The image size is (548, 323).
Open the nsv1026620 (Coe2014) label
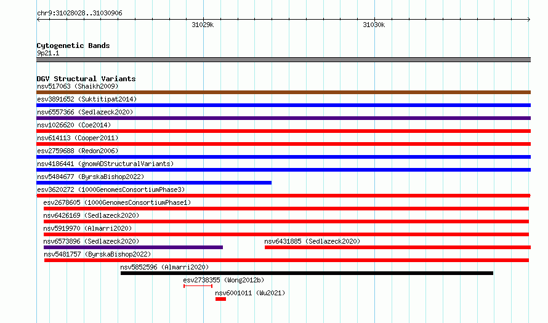(74, 125)
